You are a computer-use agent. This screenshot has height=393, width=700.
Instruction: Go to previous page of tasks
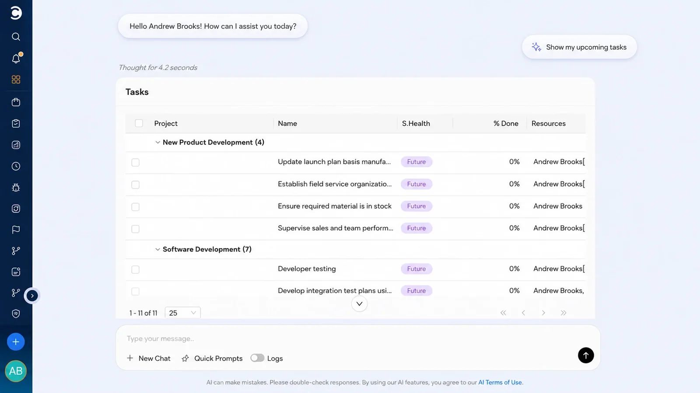point(523,313)
